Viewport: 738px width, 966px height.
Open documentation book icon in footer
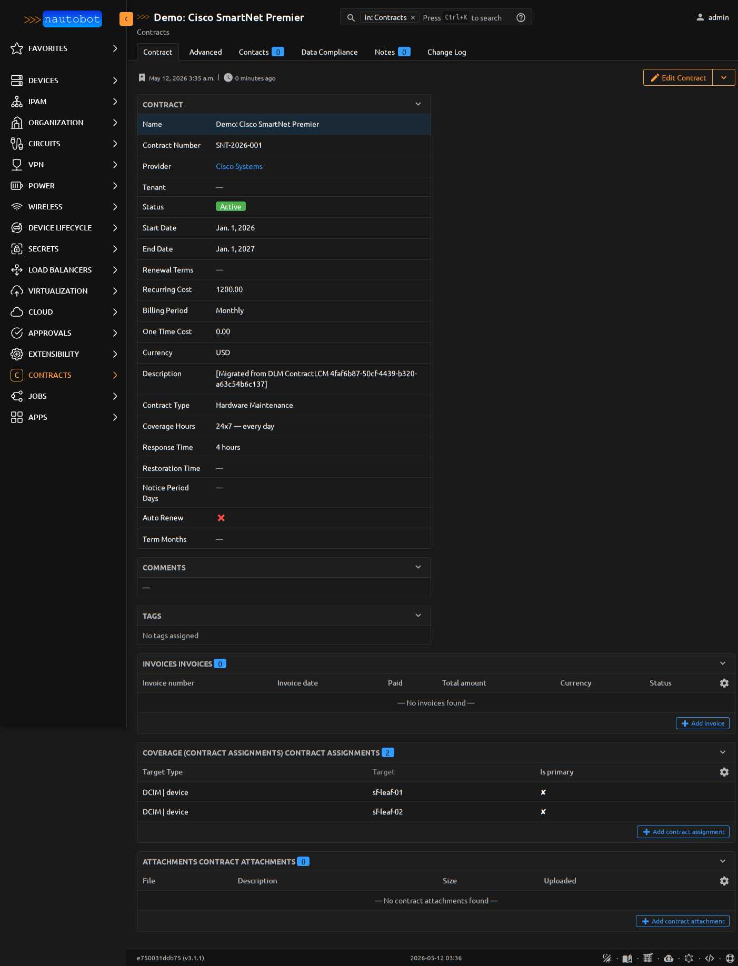[x=627, y=959]
